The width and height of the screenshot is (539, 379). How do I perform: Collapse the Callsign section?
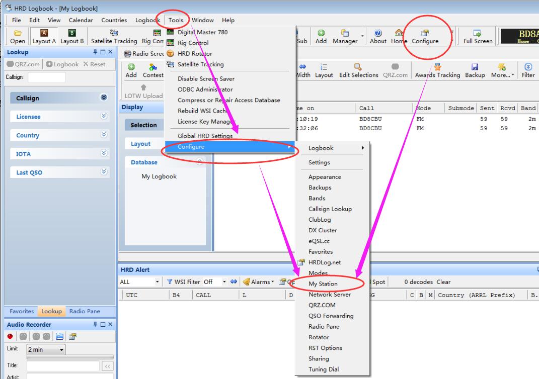point(104,98)
